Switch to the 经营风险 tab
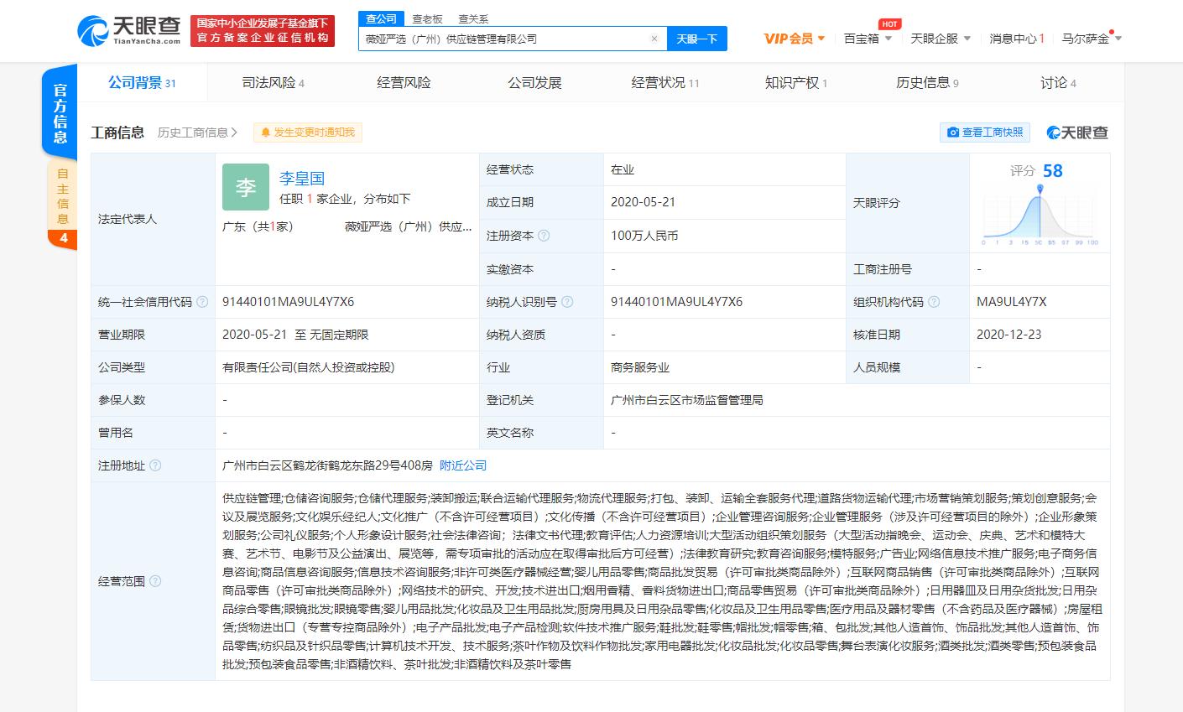The image size is (1183, 712). (x=404, y=82)
